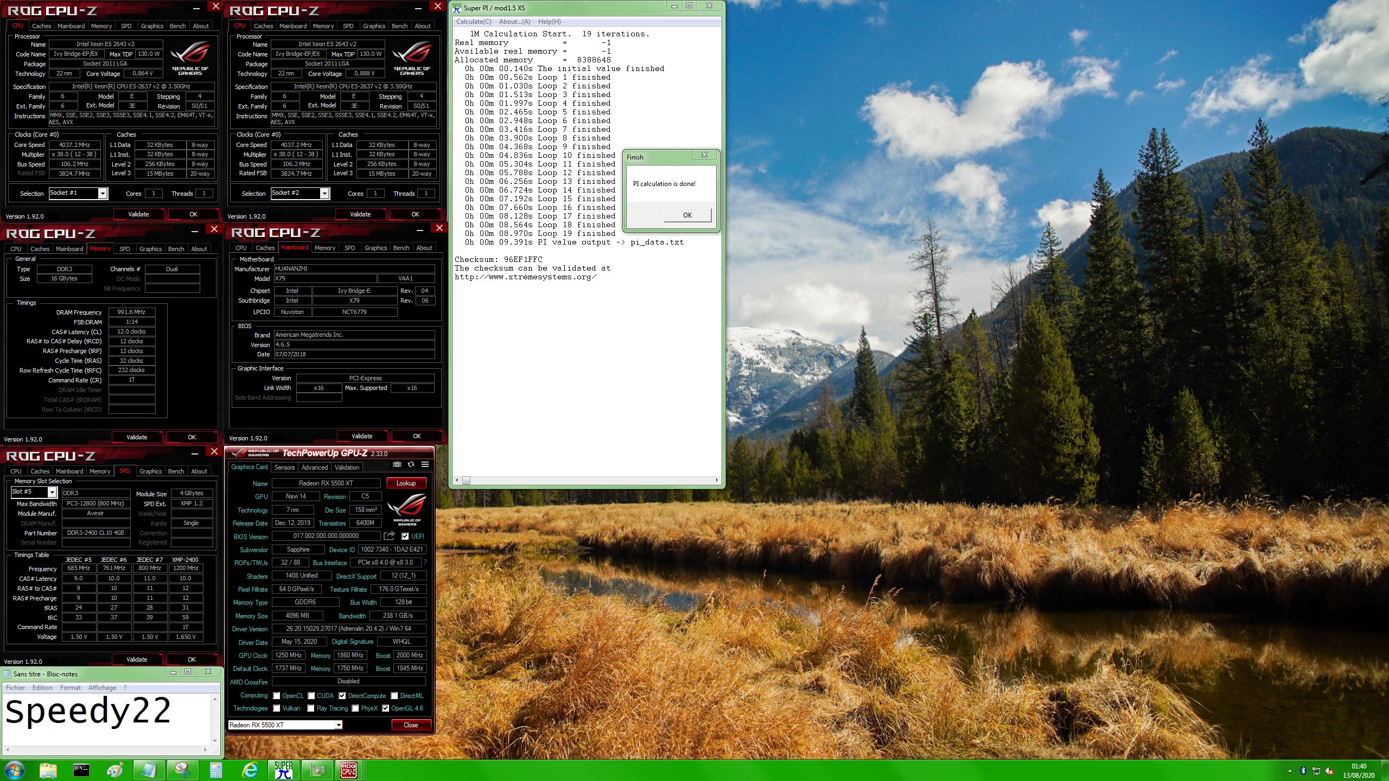Open the Slot #5 memory slot dropdown

(x=34, y=492)
